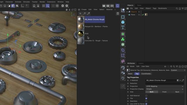Open the Simulate menu
This screenshot has height=105, width=187.
click(26, 2)
